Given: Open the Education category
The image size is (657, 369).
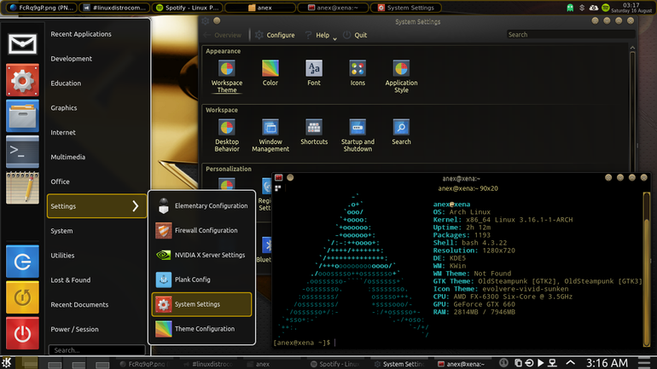Looking at the screenshot, I should [x=96, y=84].
